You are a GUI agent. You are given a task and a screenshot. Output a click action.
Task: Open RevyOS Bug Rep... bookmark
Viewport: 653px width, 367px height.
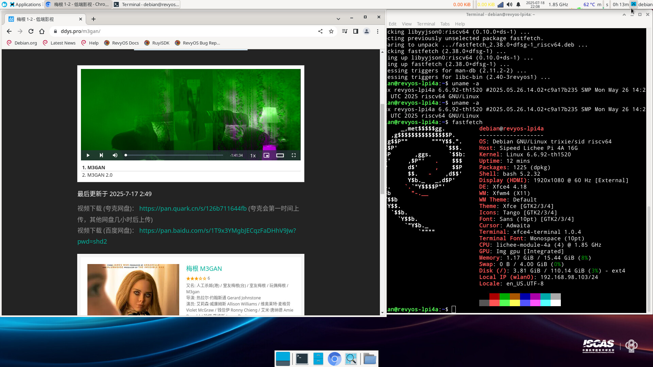click(198, 43)
